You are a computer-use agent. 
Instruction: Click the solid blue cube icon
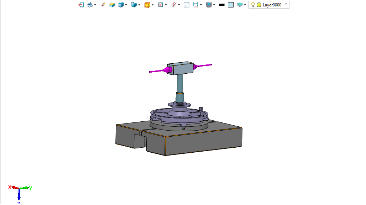121,5
